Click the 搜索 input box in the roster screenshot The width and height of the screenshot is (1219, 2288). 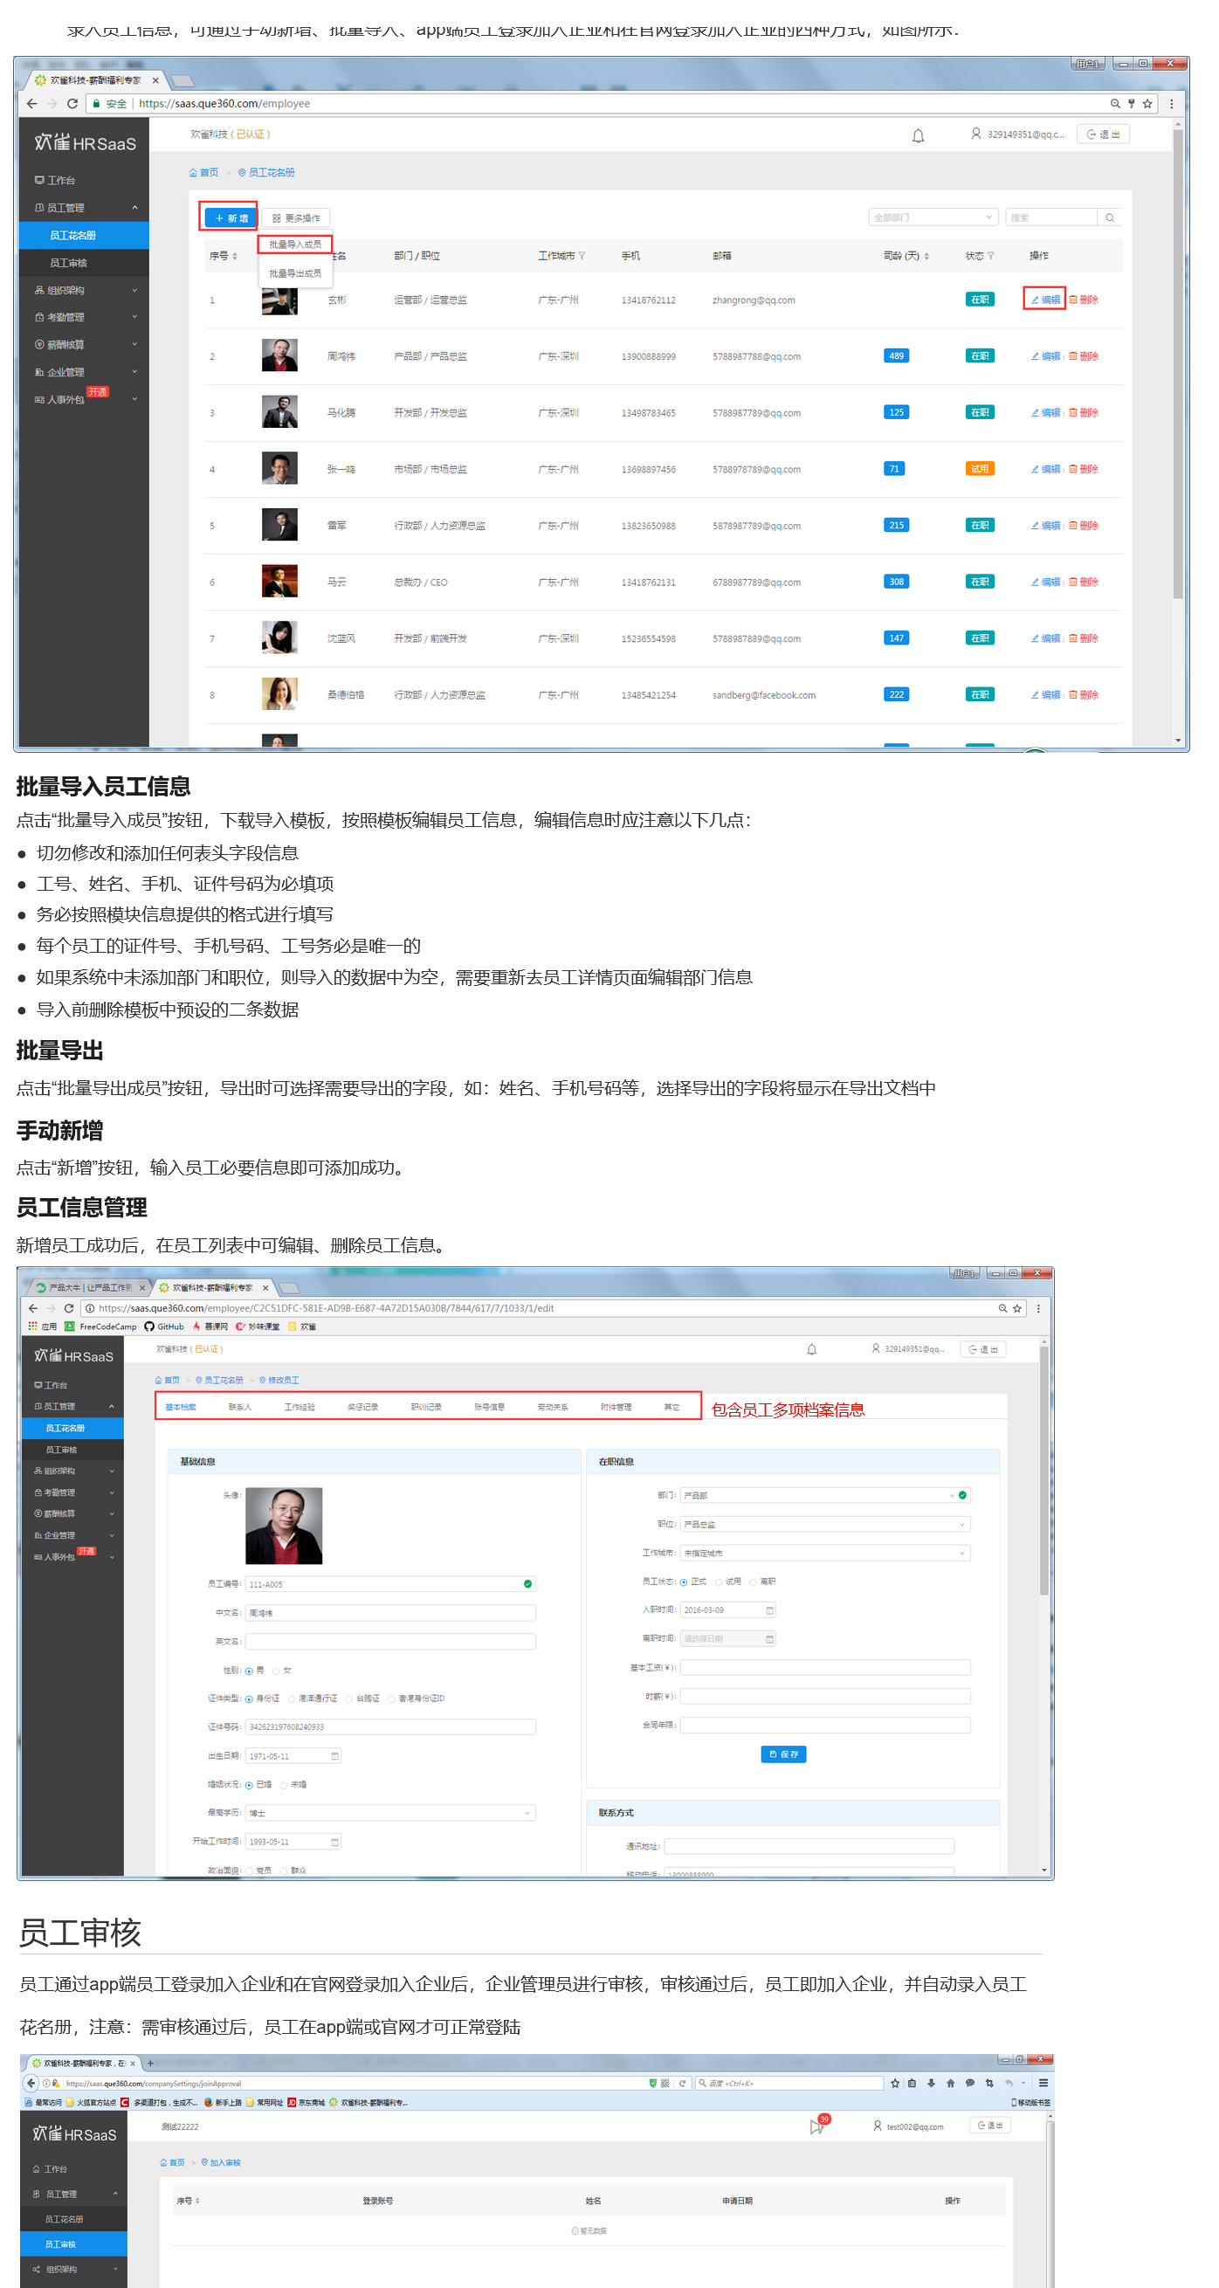tap(1052, 217)
